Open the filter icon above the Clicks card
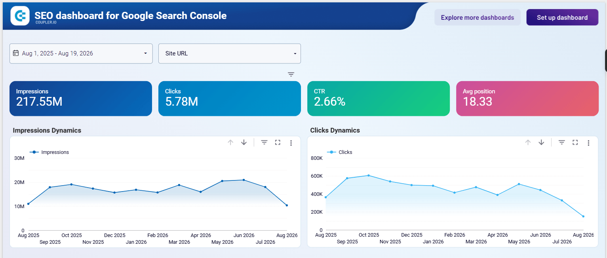 point(291,74)
